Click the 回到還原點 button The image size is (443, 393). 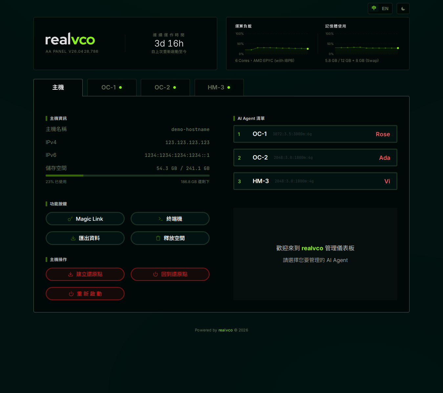point(170,274)
